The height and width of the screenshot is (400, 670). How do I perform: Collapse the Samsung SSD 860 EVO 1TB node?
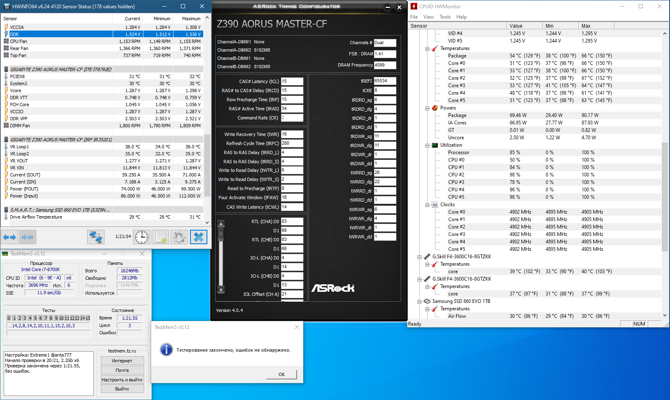click(x=420, y=302)
